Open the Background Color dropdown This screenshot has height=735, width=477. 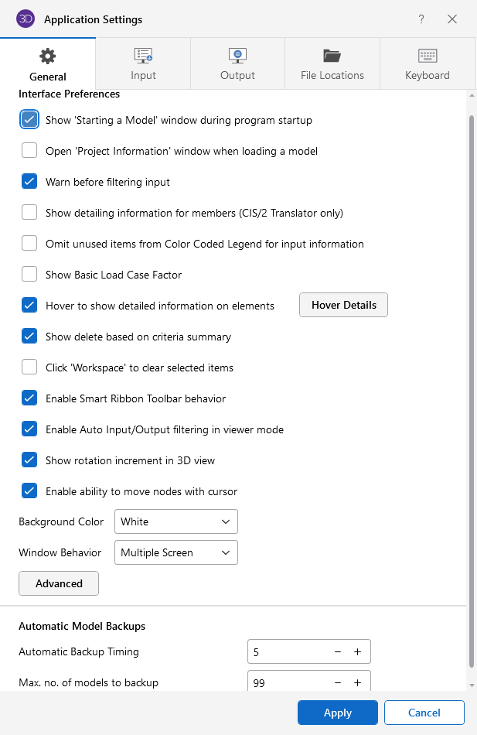click(x=175, y=521)
